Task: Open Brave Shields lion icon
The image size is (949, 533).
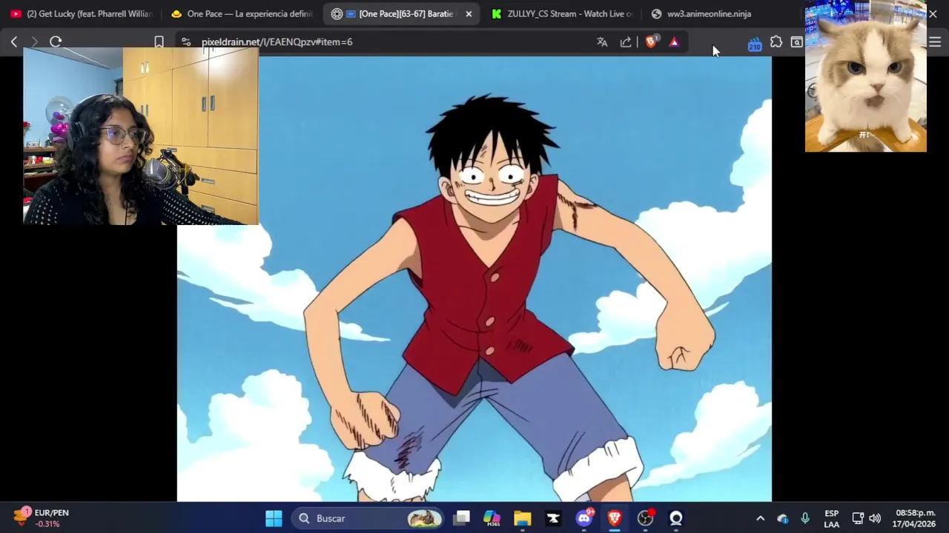Action: click(651, 42)
